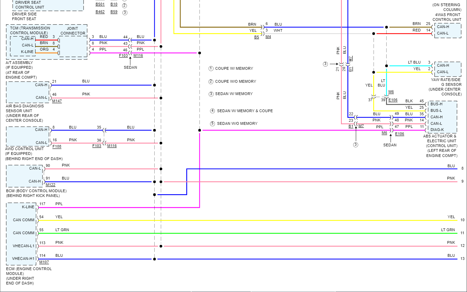The width and height of the screenshot is (467, 292).
Task: Click the AIR BAG DIAGNOSIS SENSOR UNIT caption
Action: (25, 113)
